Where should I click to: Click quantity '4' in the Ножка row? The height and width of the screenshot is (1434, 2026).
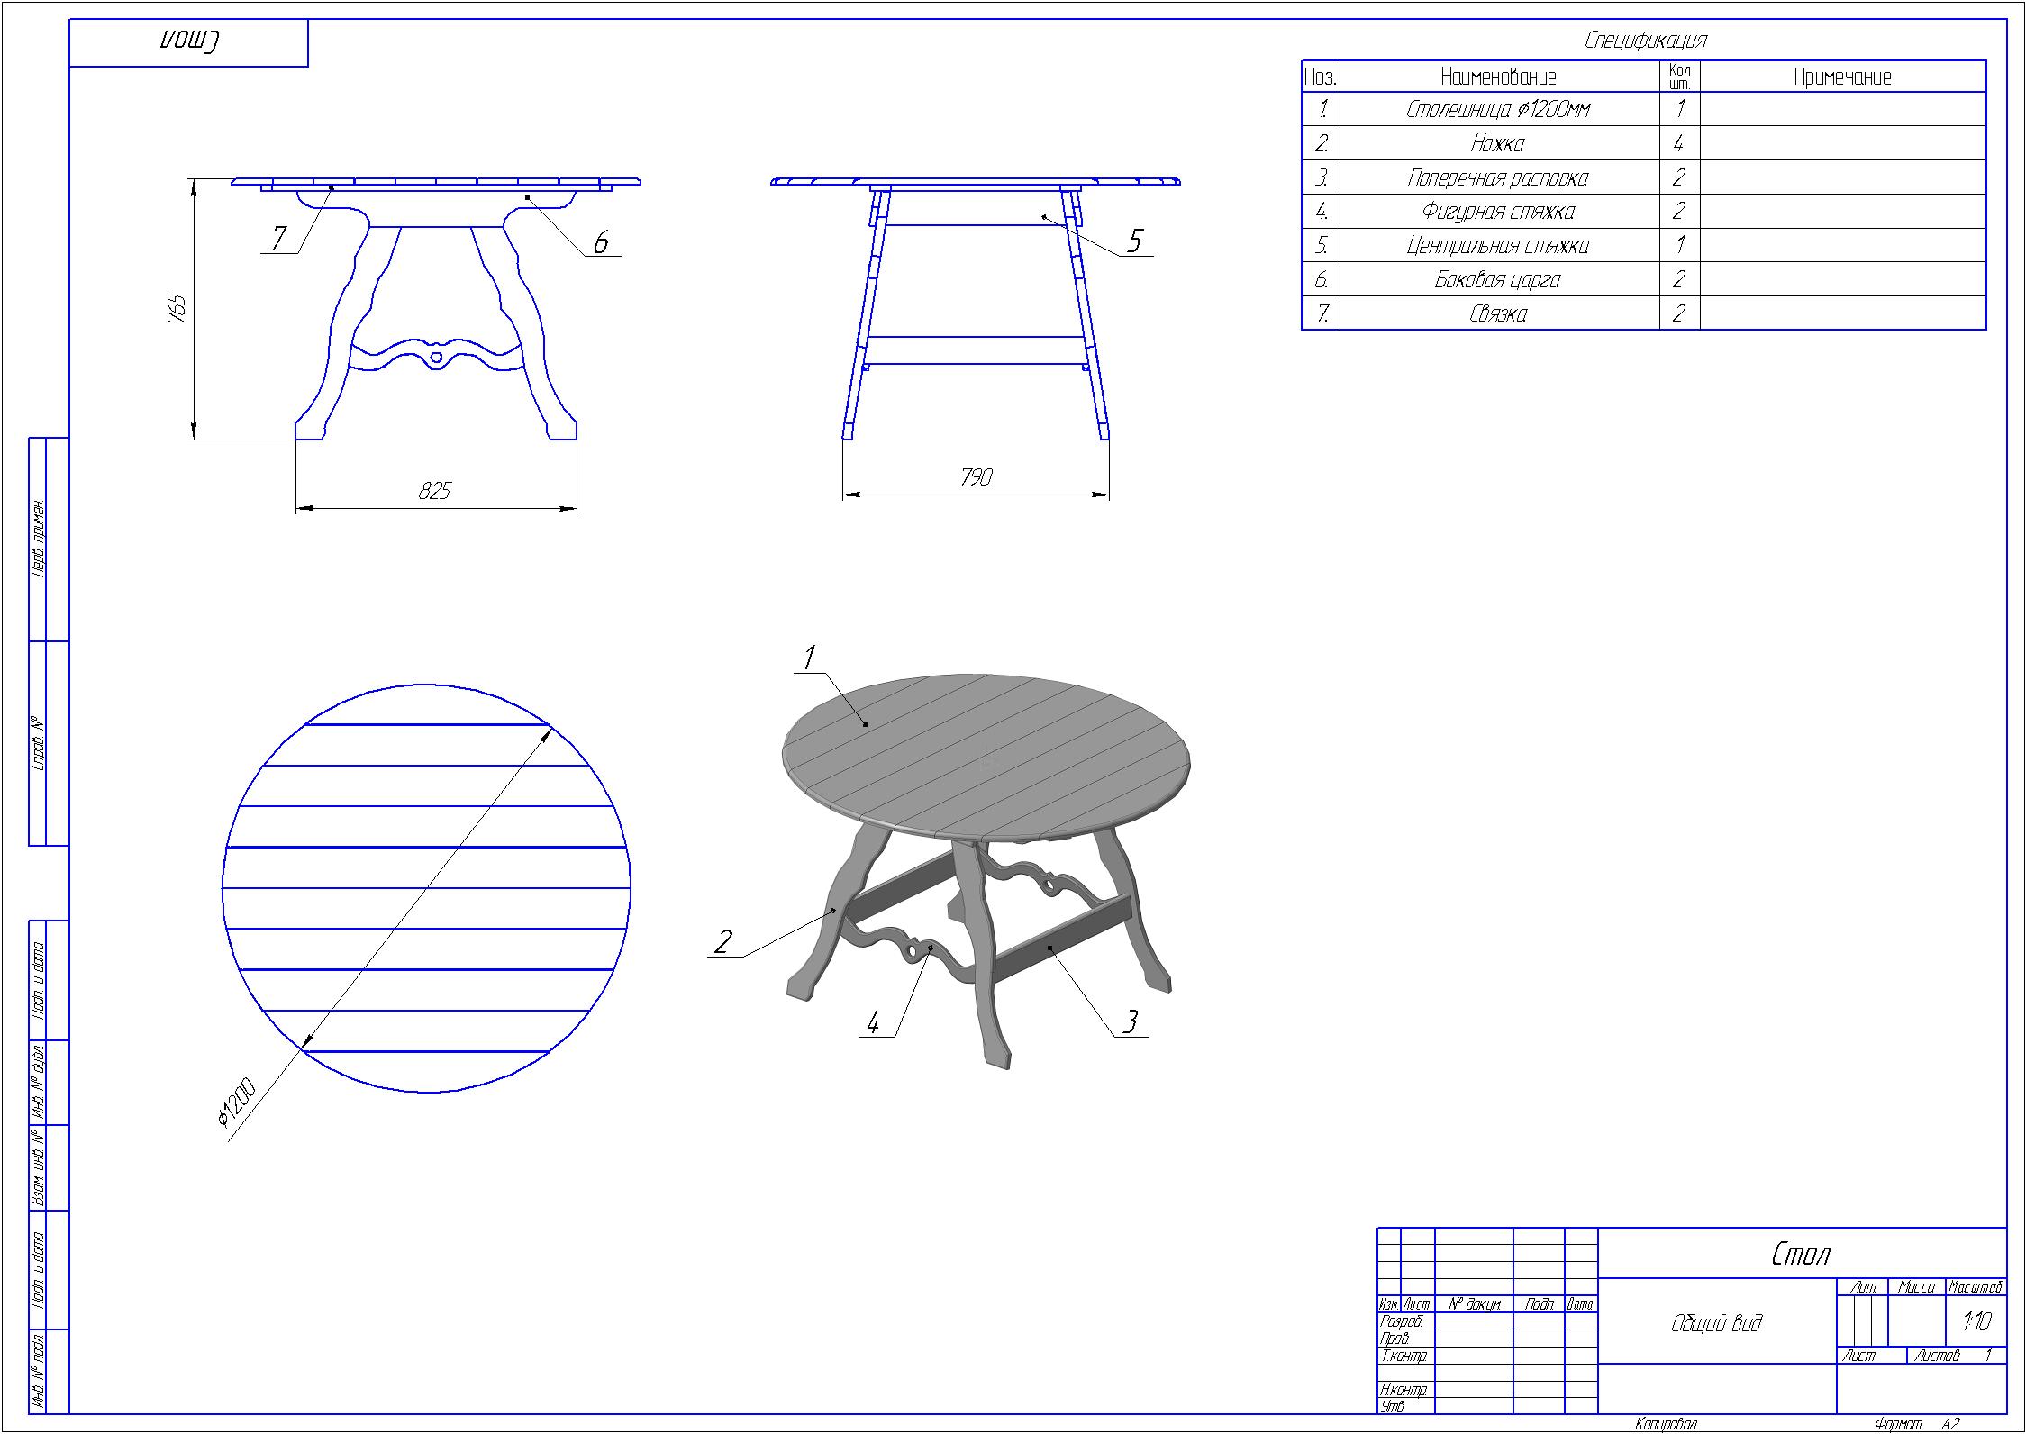1679,144
